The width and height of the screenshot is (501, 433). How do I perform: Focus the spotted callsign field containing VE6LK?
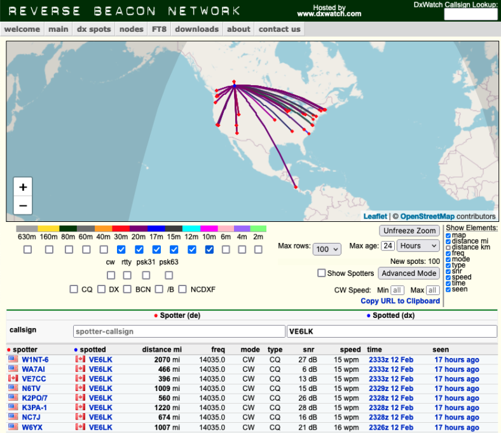click(x=392, y=331)
